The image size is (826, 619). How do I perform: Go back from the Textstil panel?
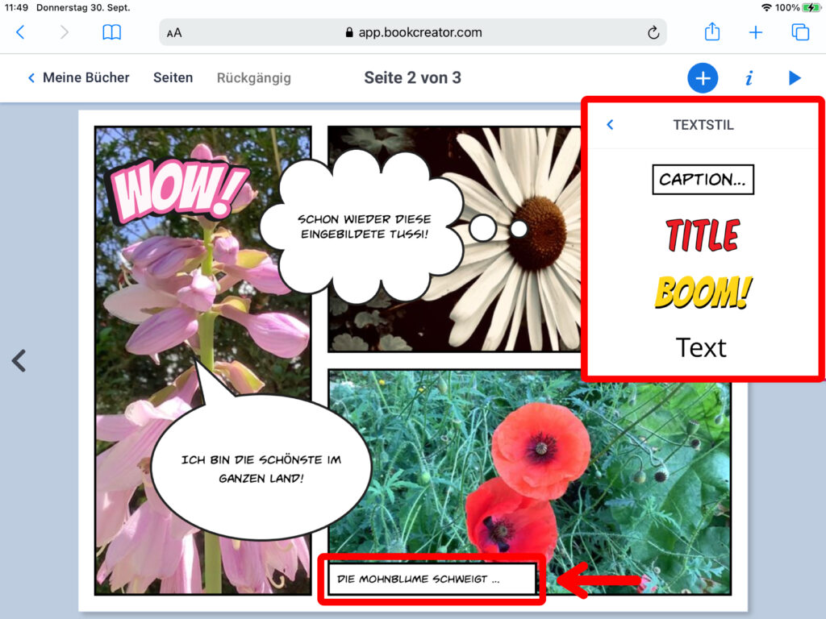[x=610, y=125]
